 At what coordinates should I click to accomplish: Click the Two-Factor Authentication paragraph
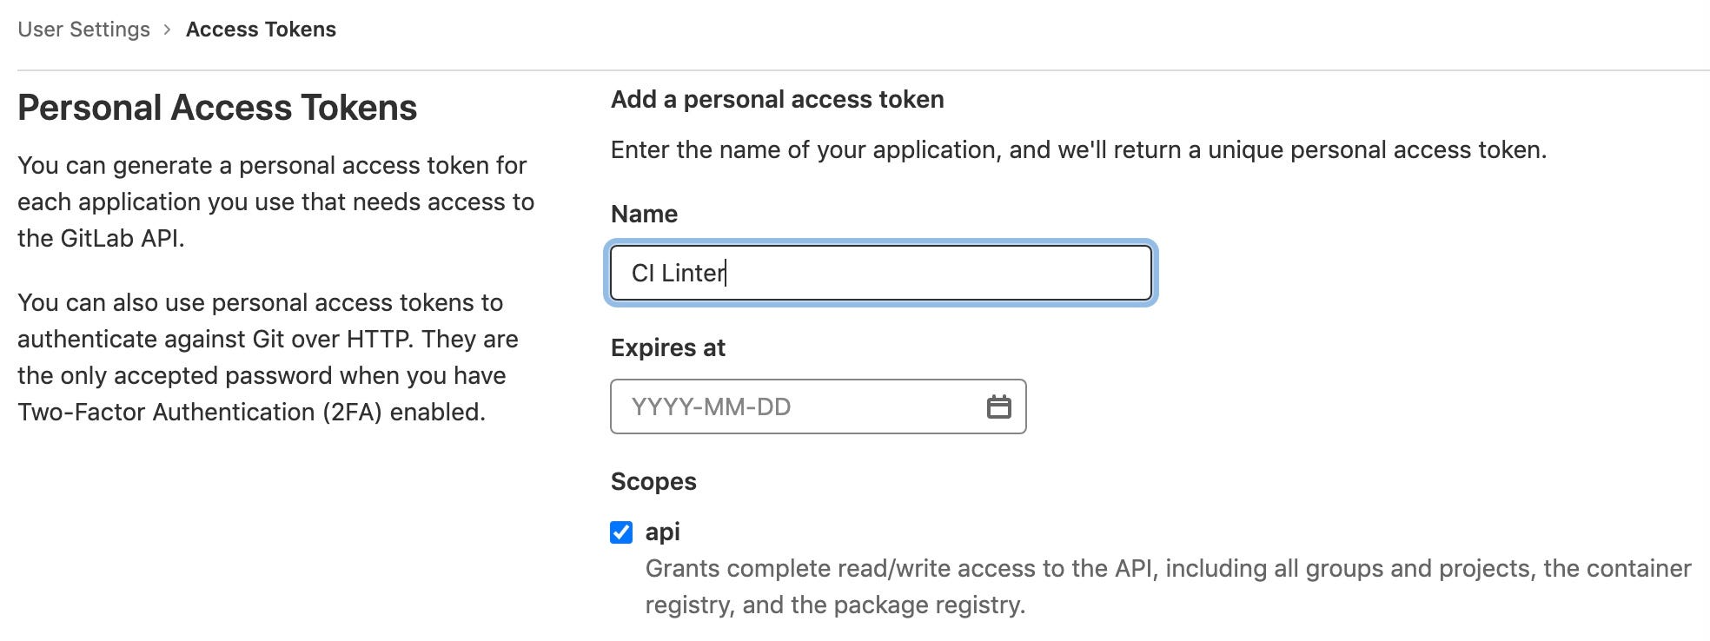coord(268,357)
